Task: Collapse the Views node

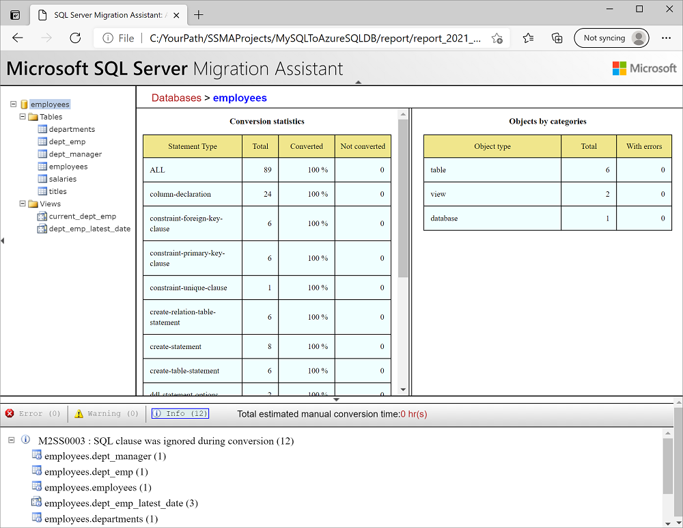Action: [x=22, y=204]
